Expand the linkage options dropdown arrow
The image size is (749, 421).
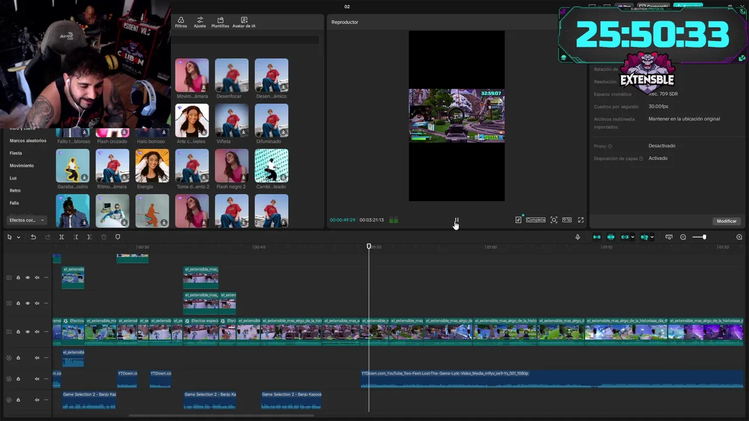click(633, 237)
